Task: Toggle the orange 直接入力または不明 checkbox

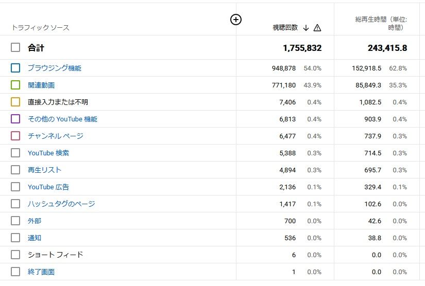Action: 15,102
